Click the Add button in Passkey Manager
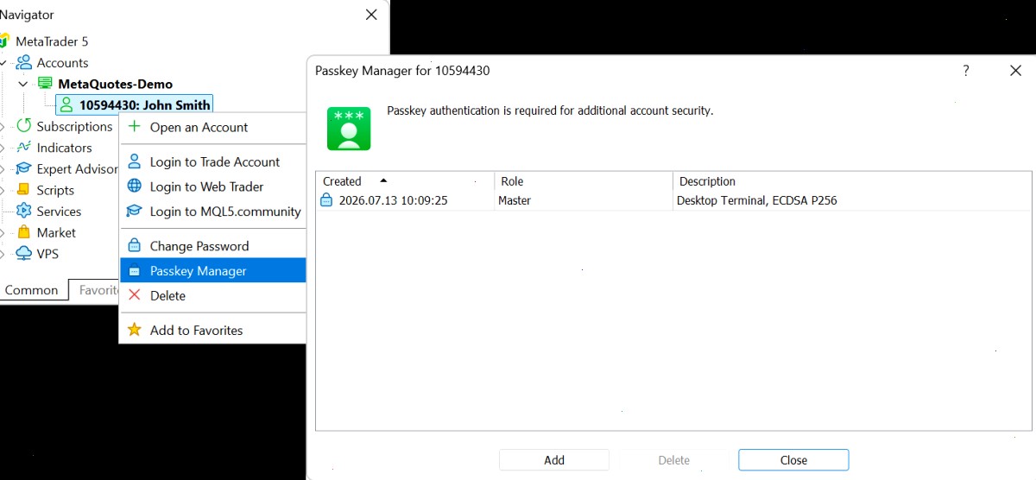The image size is (1036, 480). click(x=554, y=460)
